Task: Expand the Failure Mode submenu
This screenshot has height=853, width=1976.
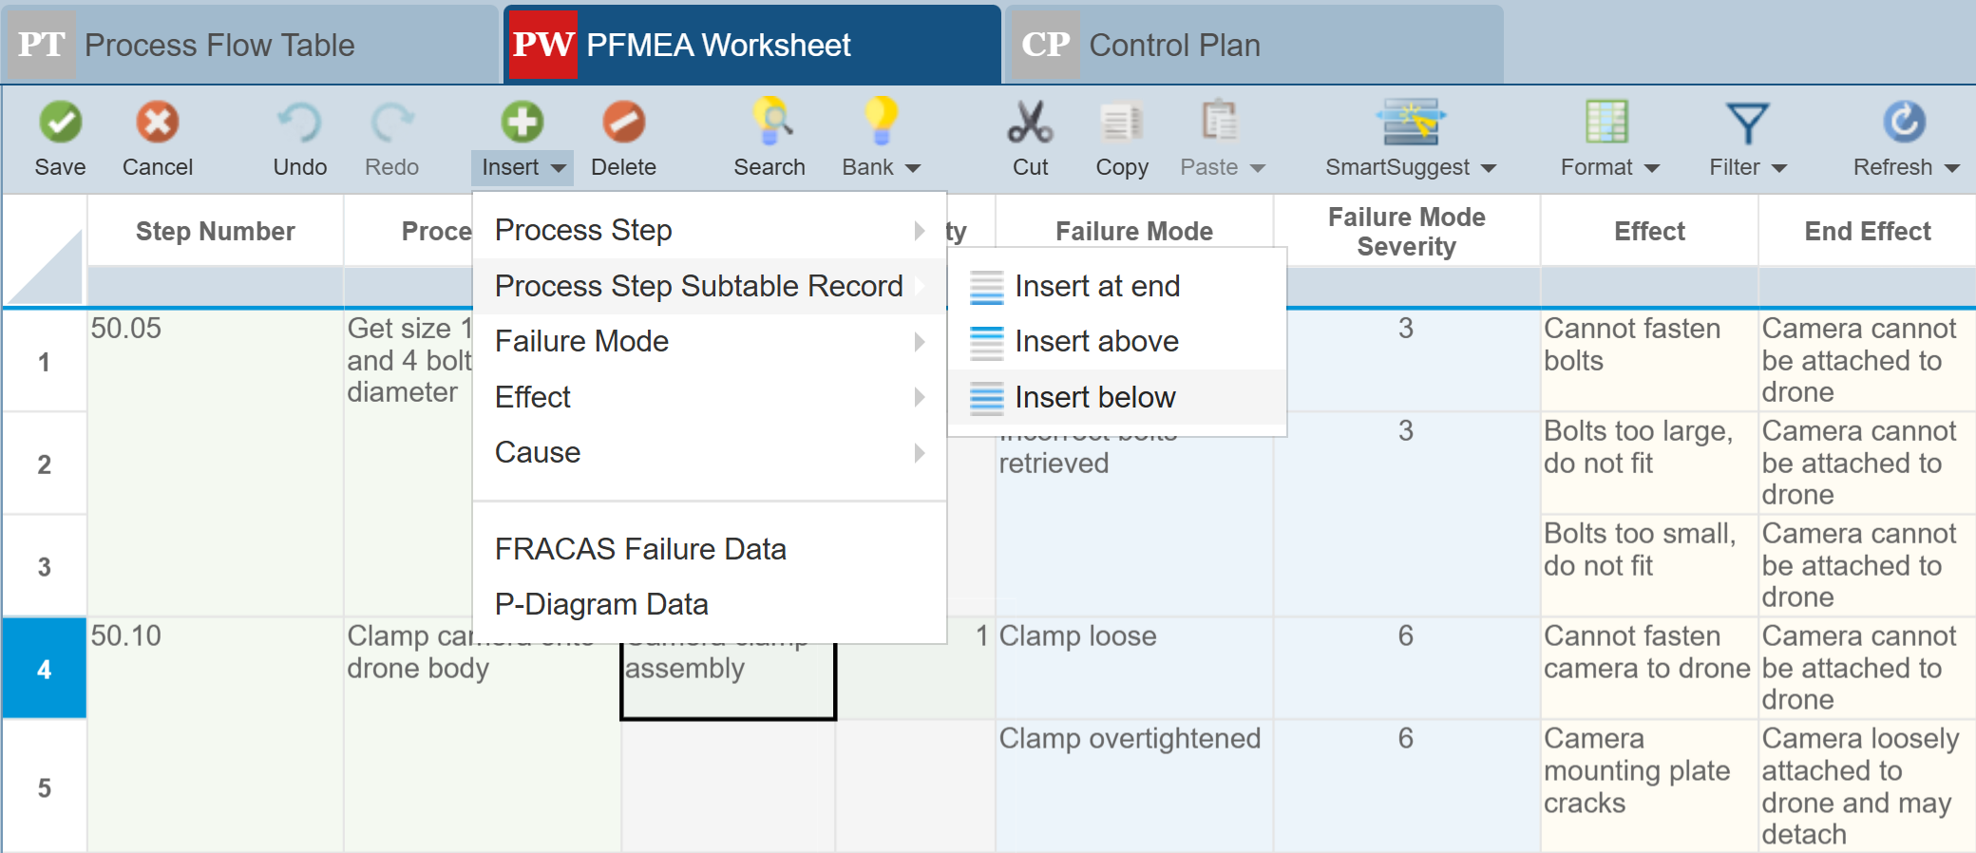Action: click(x=708, y=341)
